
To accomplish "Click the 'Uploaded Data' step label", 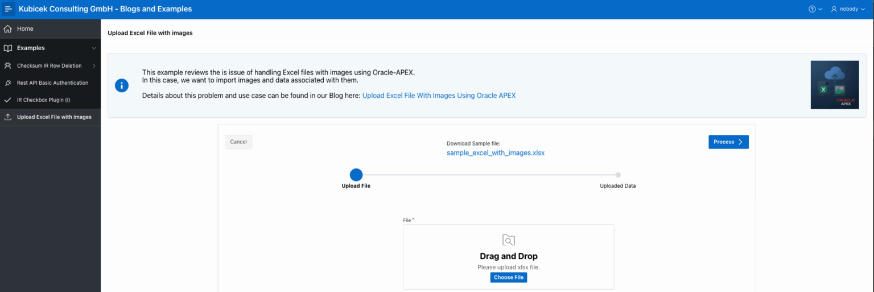I will pyautogui.click(x=618, y=186).
